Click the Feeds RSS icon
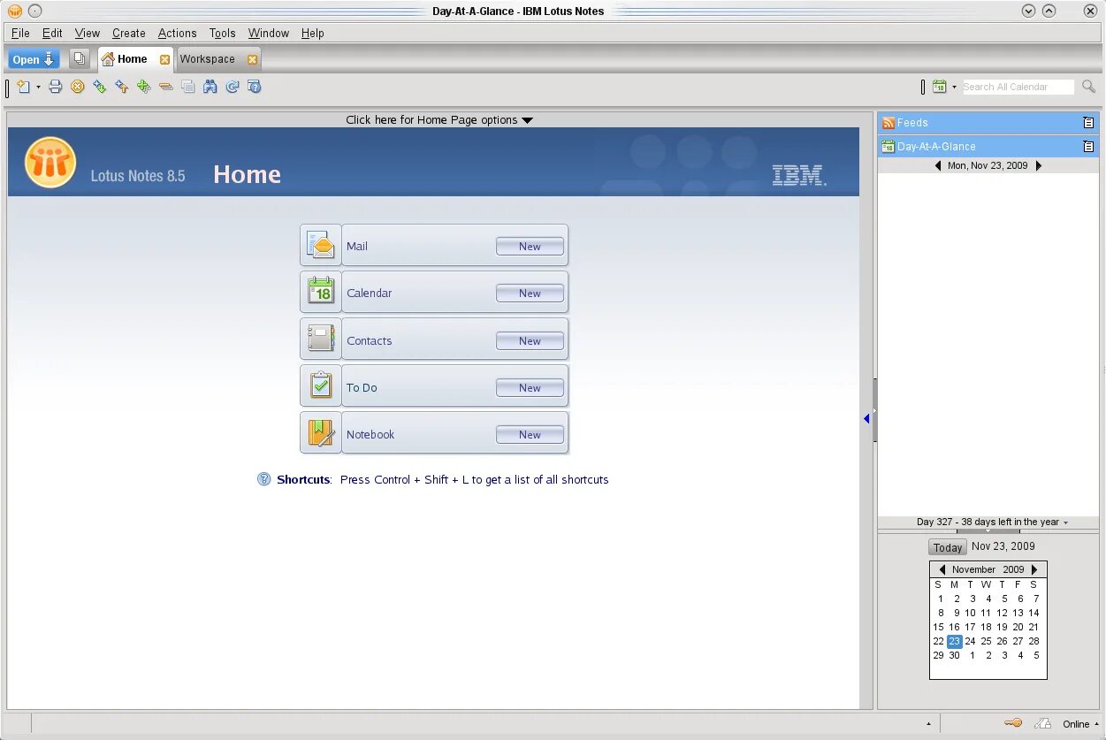Screen dimensions: 1106x740 coord(889,123)
